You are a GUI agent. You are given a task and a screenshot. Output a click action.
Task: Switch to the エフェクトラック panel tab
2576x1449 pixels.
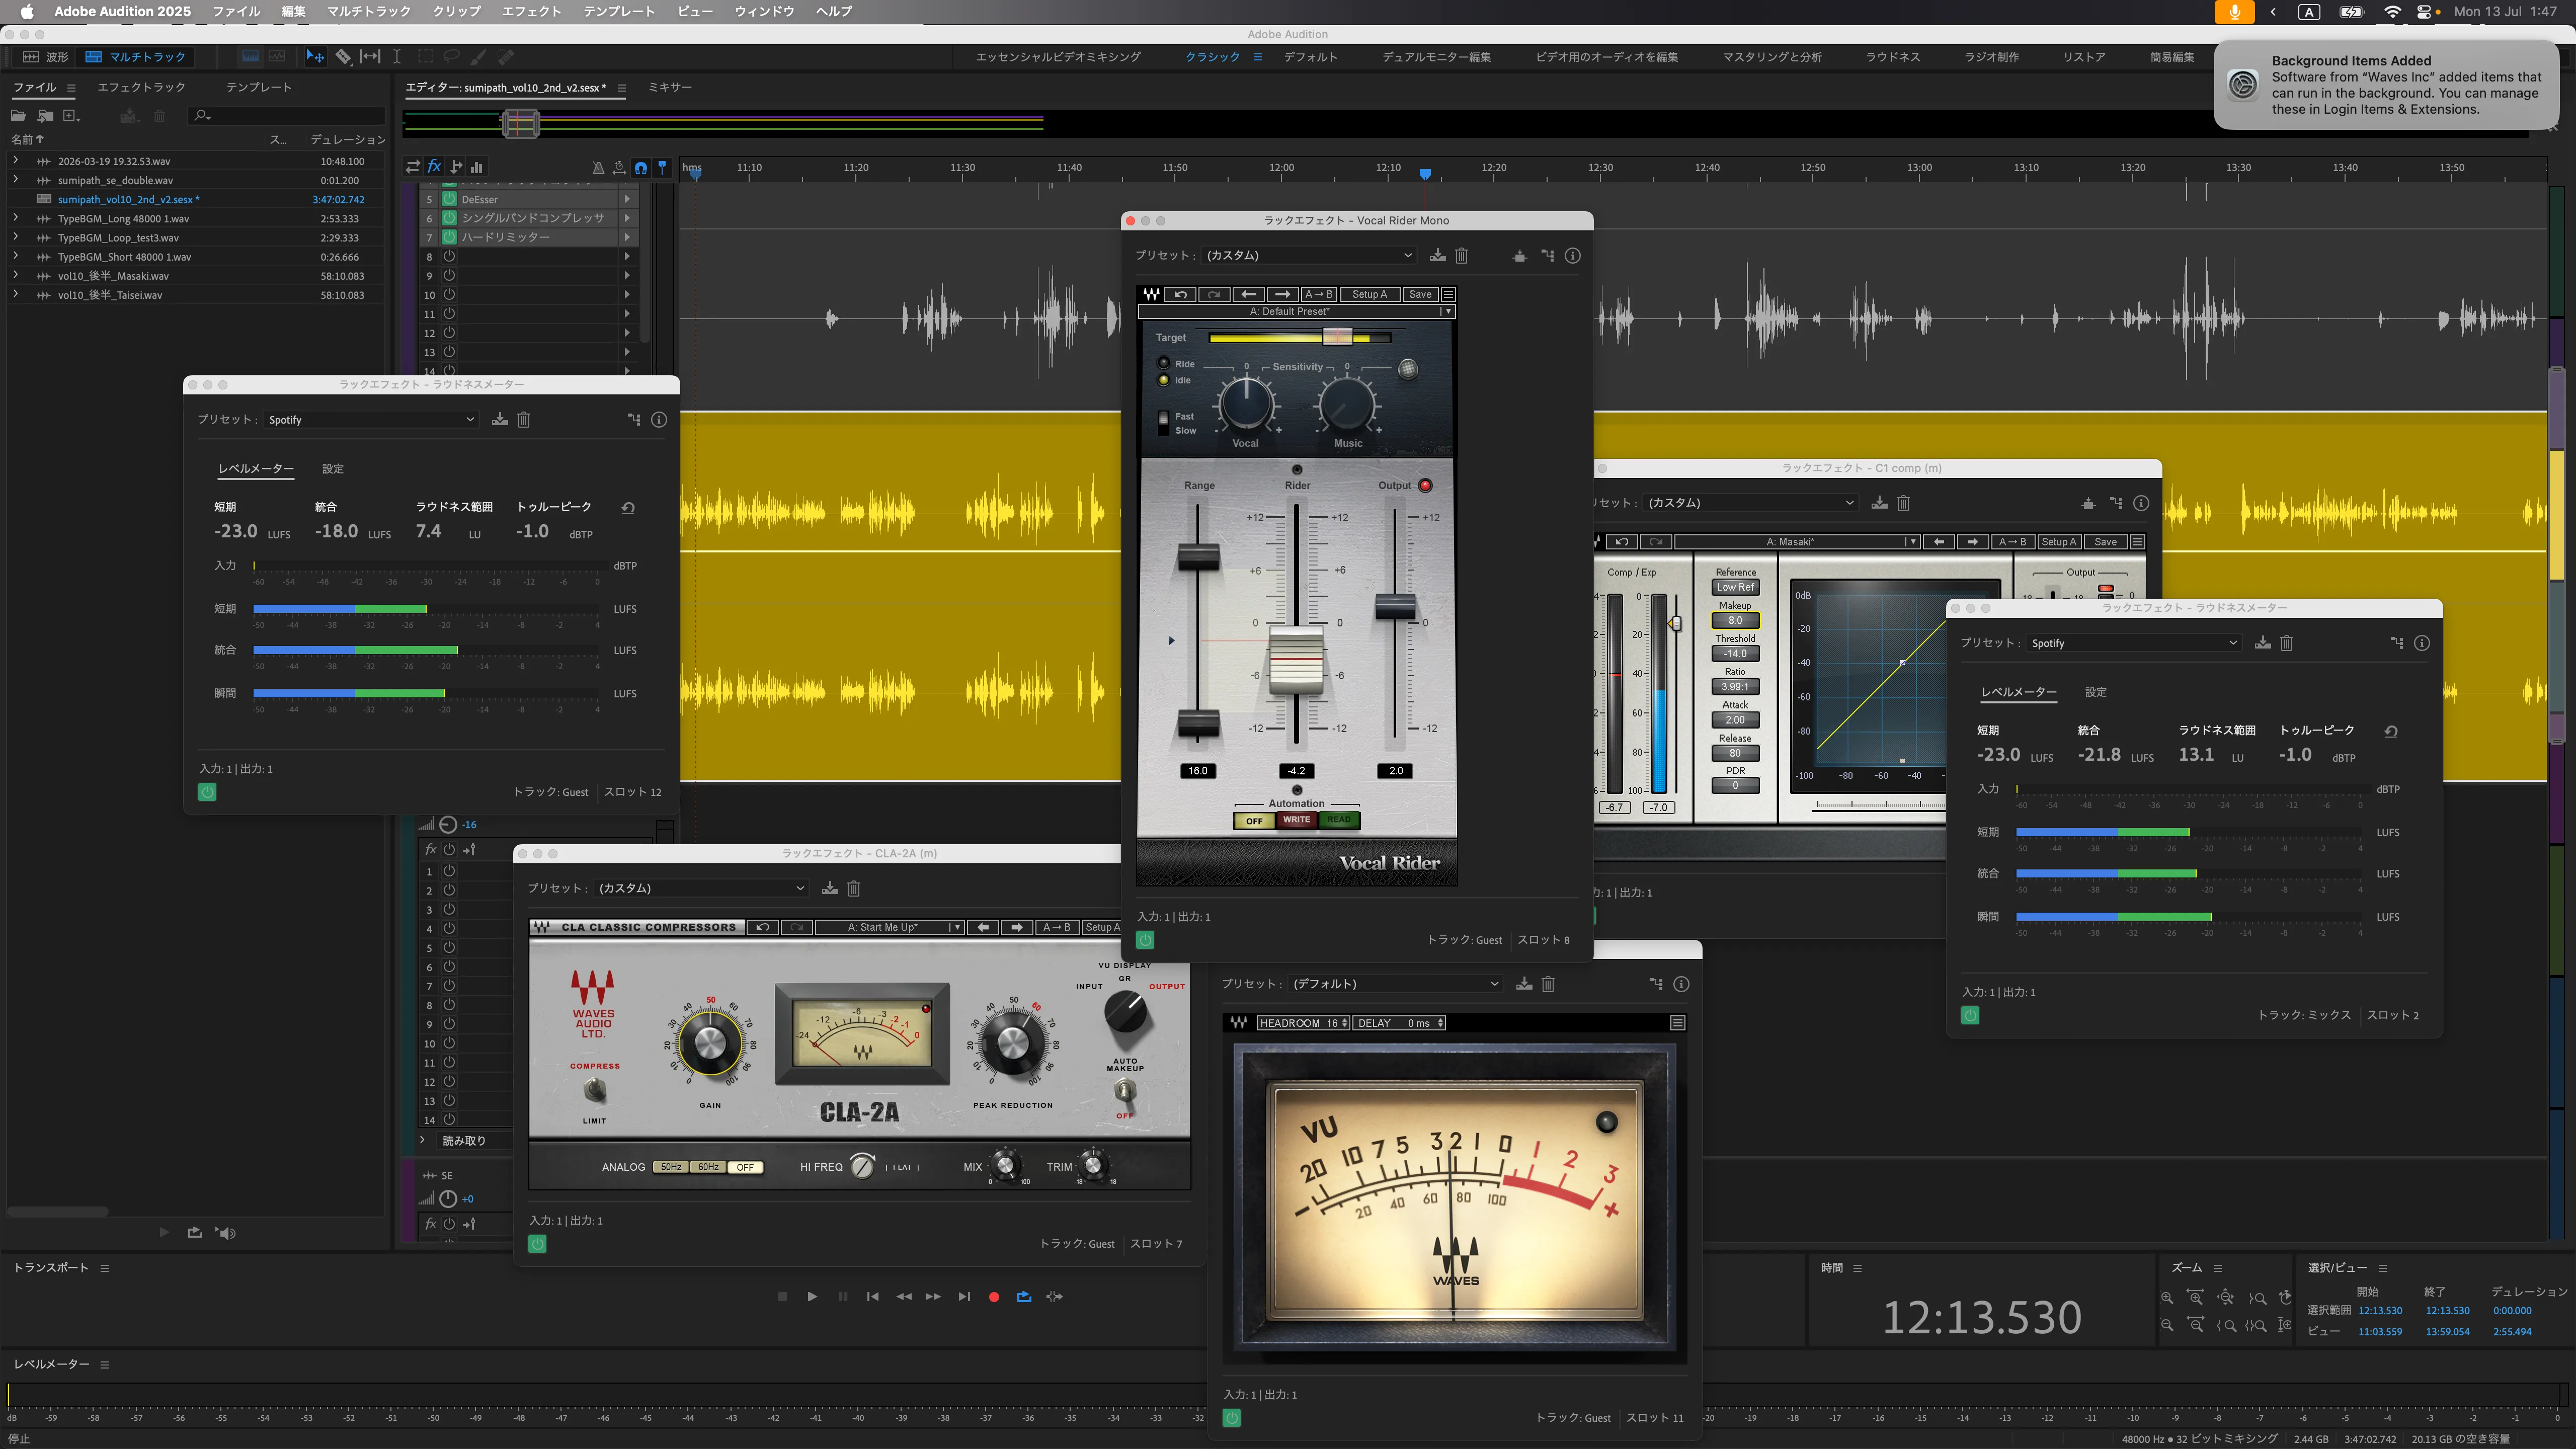(141, 88)
